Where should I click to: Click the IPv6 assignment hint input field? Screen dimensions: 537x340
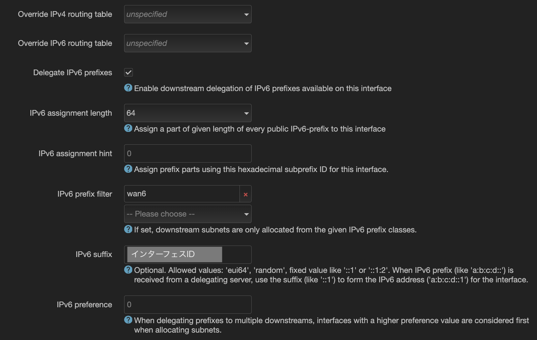click(x=188, y=153)
